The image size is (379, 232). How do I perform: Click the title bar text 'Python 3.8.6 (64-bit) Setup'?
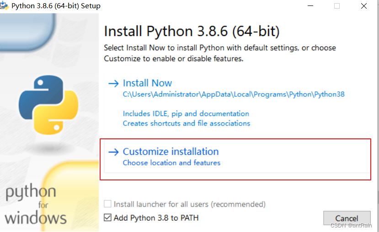pos(56,6)
